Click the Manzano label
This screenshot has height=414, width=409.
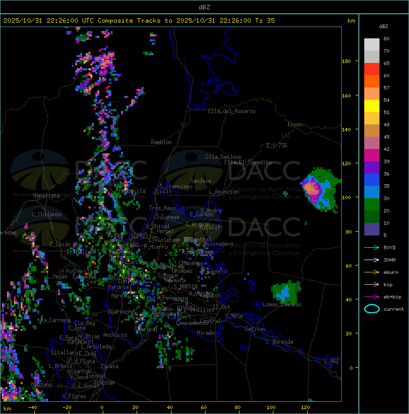tap(41, 384)
